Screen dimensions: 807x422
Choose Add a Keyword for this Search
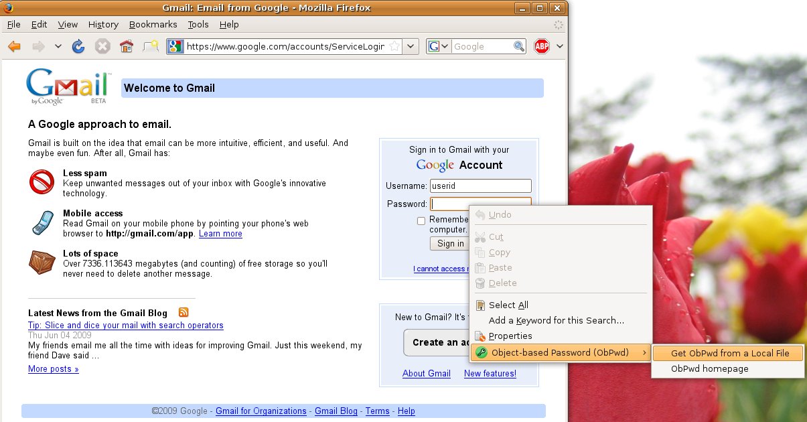tap(561, 320)
